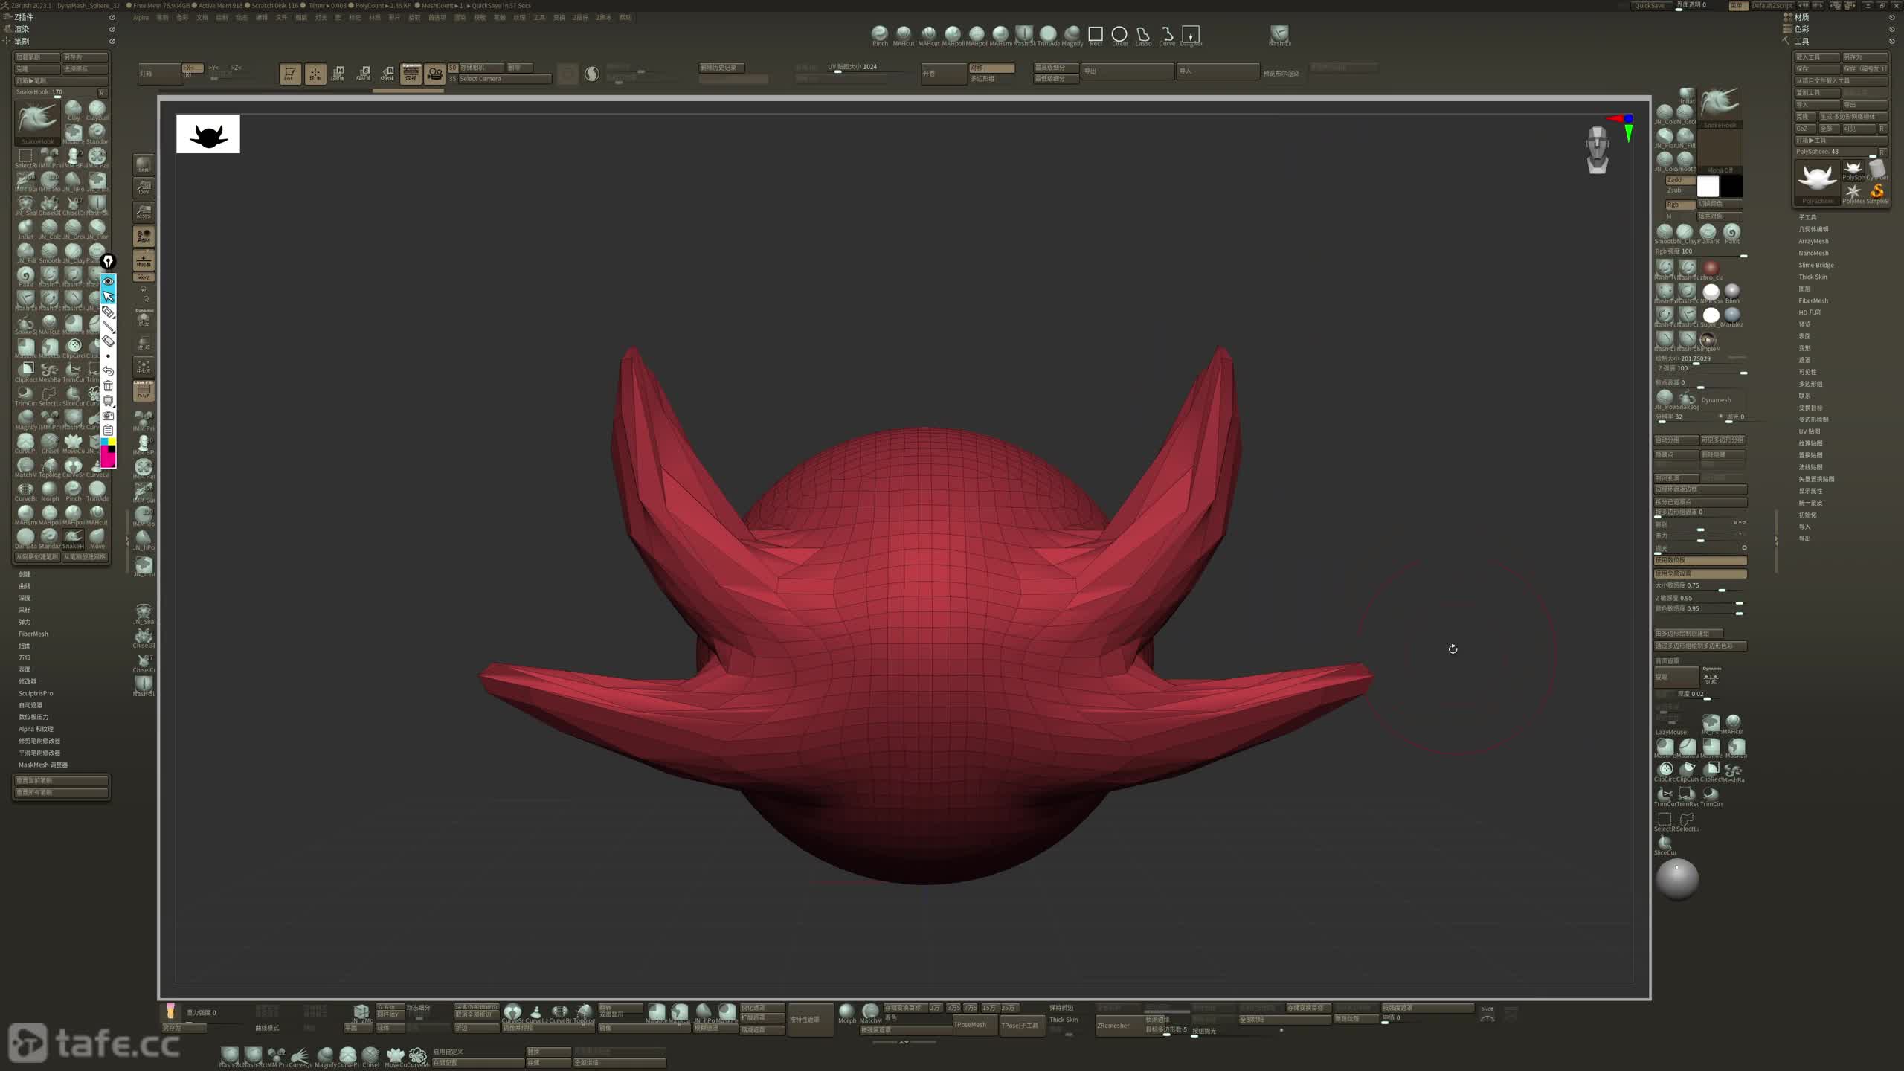Toggle the Dynamic perspective button on left shelf

point(144,318)
